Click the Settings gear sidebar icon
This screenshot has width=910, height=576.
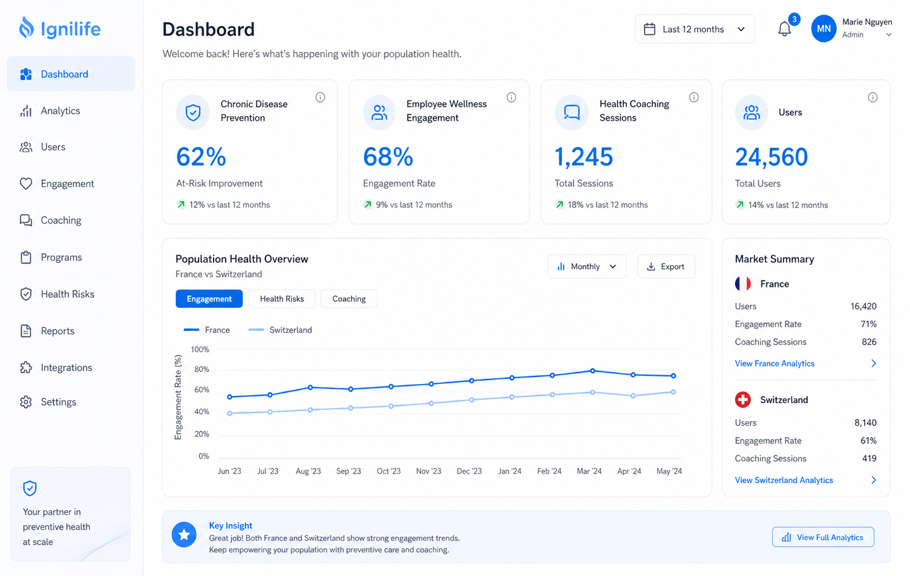[x=26, y=402]
